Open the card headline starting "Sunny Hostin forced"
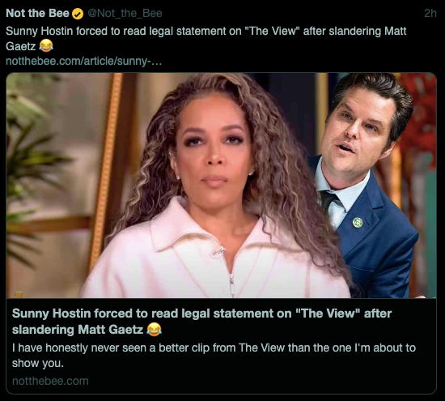 pos(201,322)
